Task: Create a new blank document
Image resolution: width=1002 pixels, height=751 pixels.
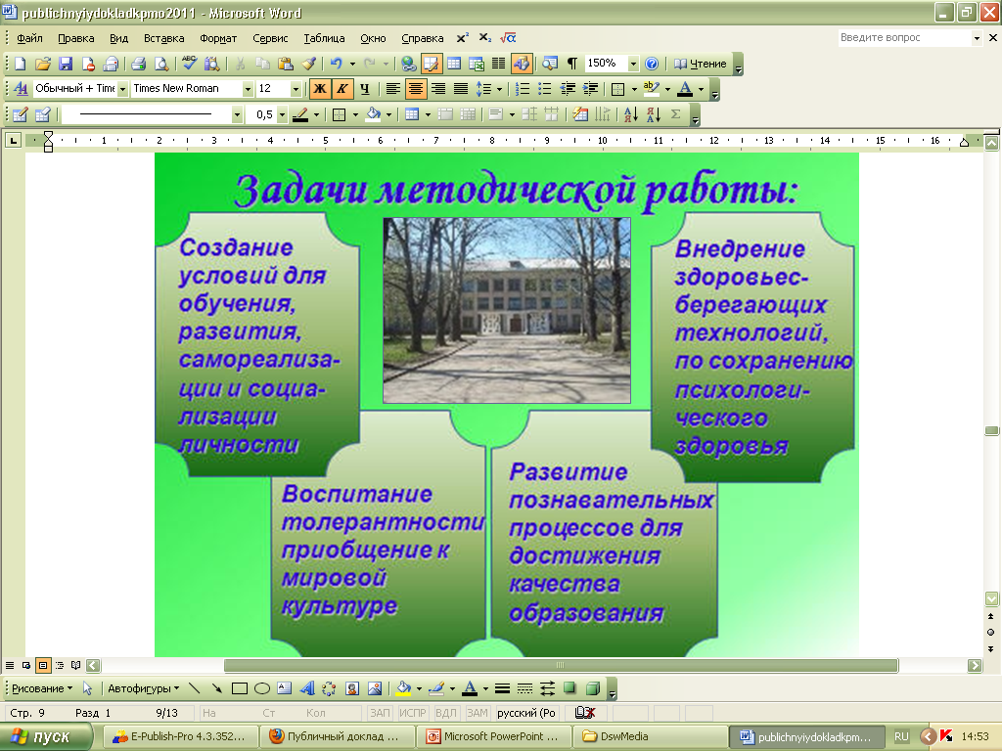Action: click(x=21, y=64)
